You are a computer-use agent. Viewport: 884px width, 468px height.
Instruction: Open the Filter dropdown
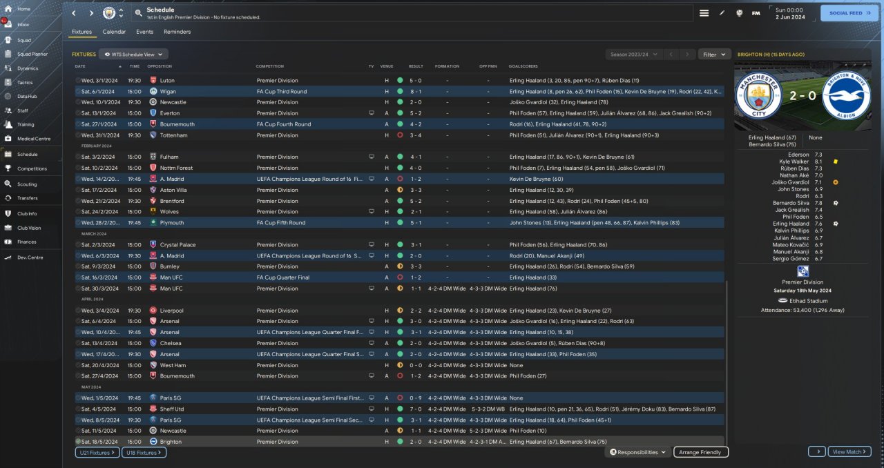714,54
